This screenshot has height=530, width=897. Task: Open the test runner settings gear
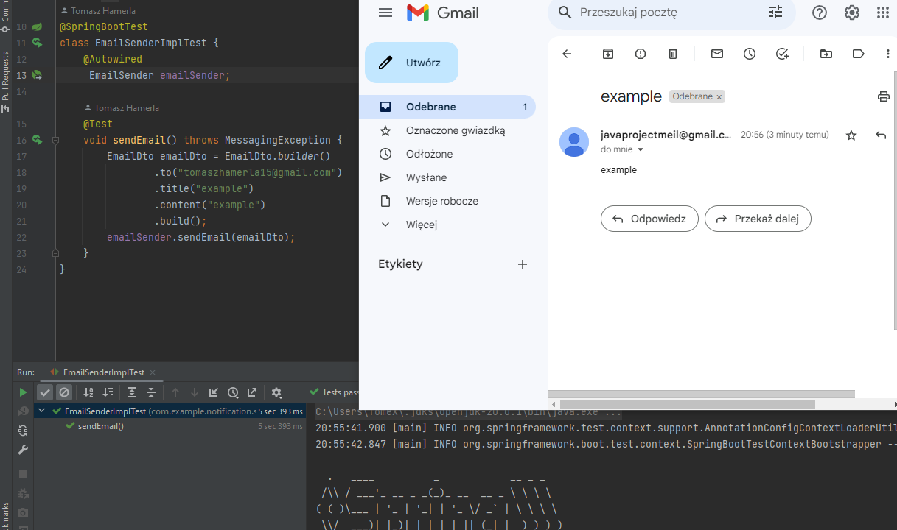pyautogui.click(x=276, y=392)
